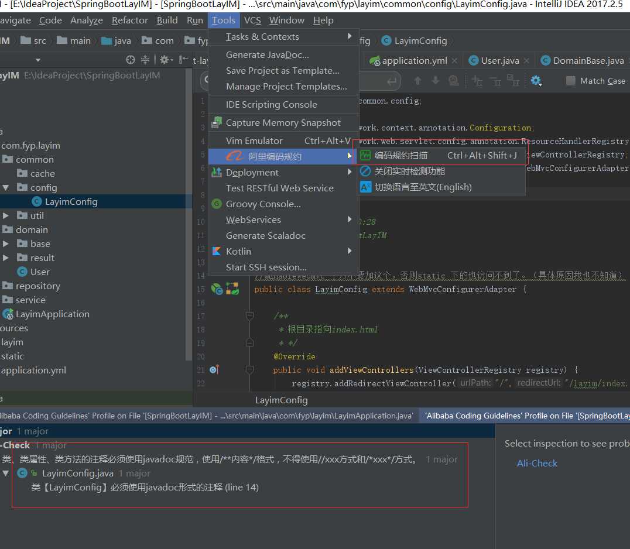
Task: Click the 切换语言至英文(English) icon
Action: [x=365, y=187]
